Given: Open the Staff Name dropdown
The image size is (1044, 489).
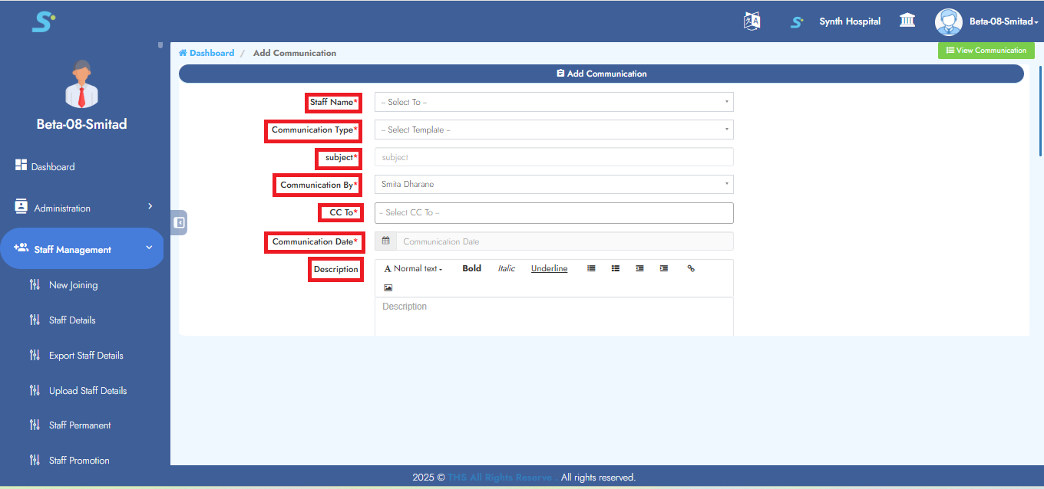Looking at the screenshot, I should (553, 102).
